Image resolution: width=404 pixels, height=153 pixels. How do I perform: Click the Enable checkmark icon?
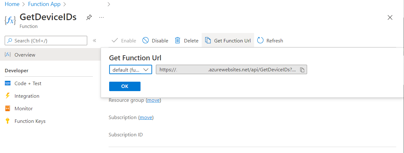(115, 41)
